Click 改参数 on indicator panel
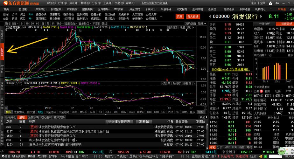 [x=166, y=83]
